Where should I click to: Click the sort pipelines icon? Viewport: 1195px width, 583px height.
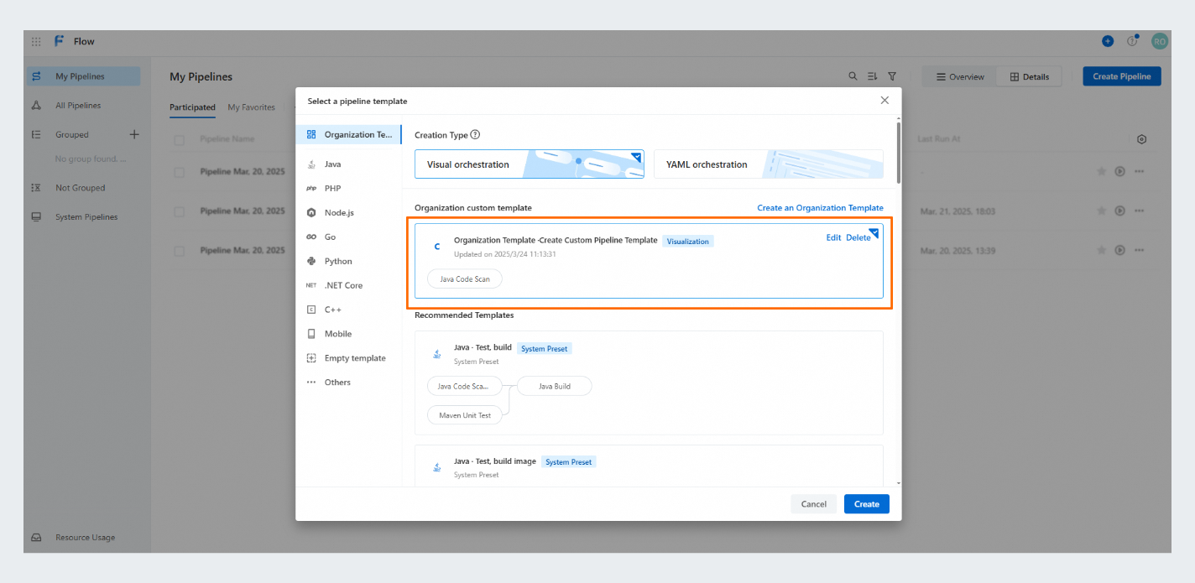click(873, 76)
